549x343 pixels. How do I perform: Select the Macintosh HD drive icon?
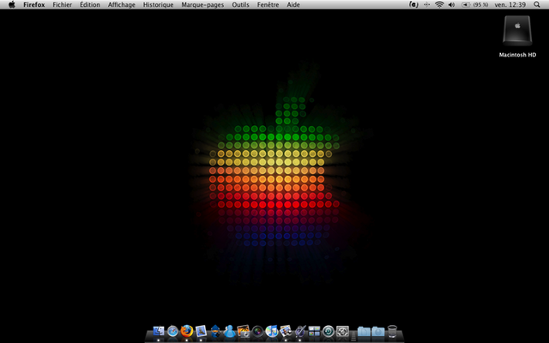[517, 31]
